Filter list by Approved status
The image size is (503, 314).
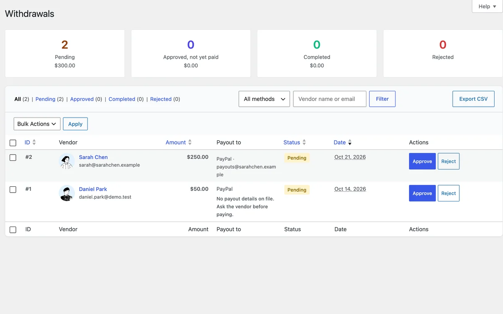click(x=82, y=99)
